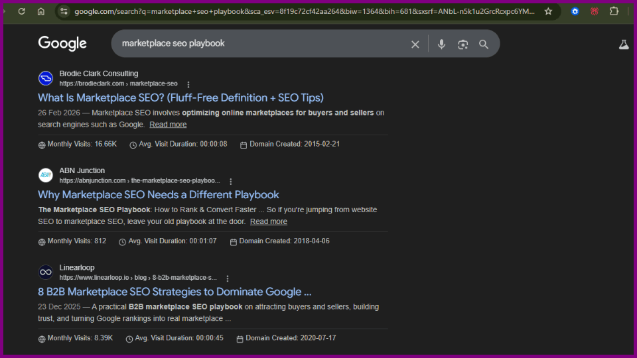Select 'Monthly Visits: 8.39K' text
Screen dimensions: 637x358
click(80, 338)
